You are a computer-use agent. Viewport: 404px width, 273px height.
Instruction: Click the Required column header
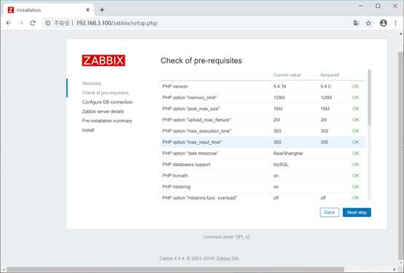click(330, 75)
